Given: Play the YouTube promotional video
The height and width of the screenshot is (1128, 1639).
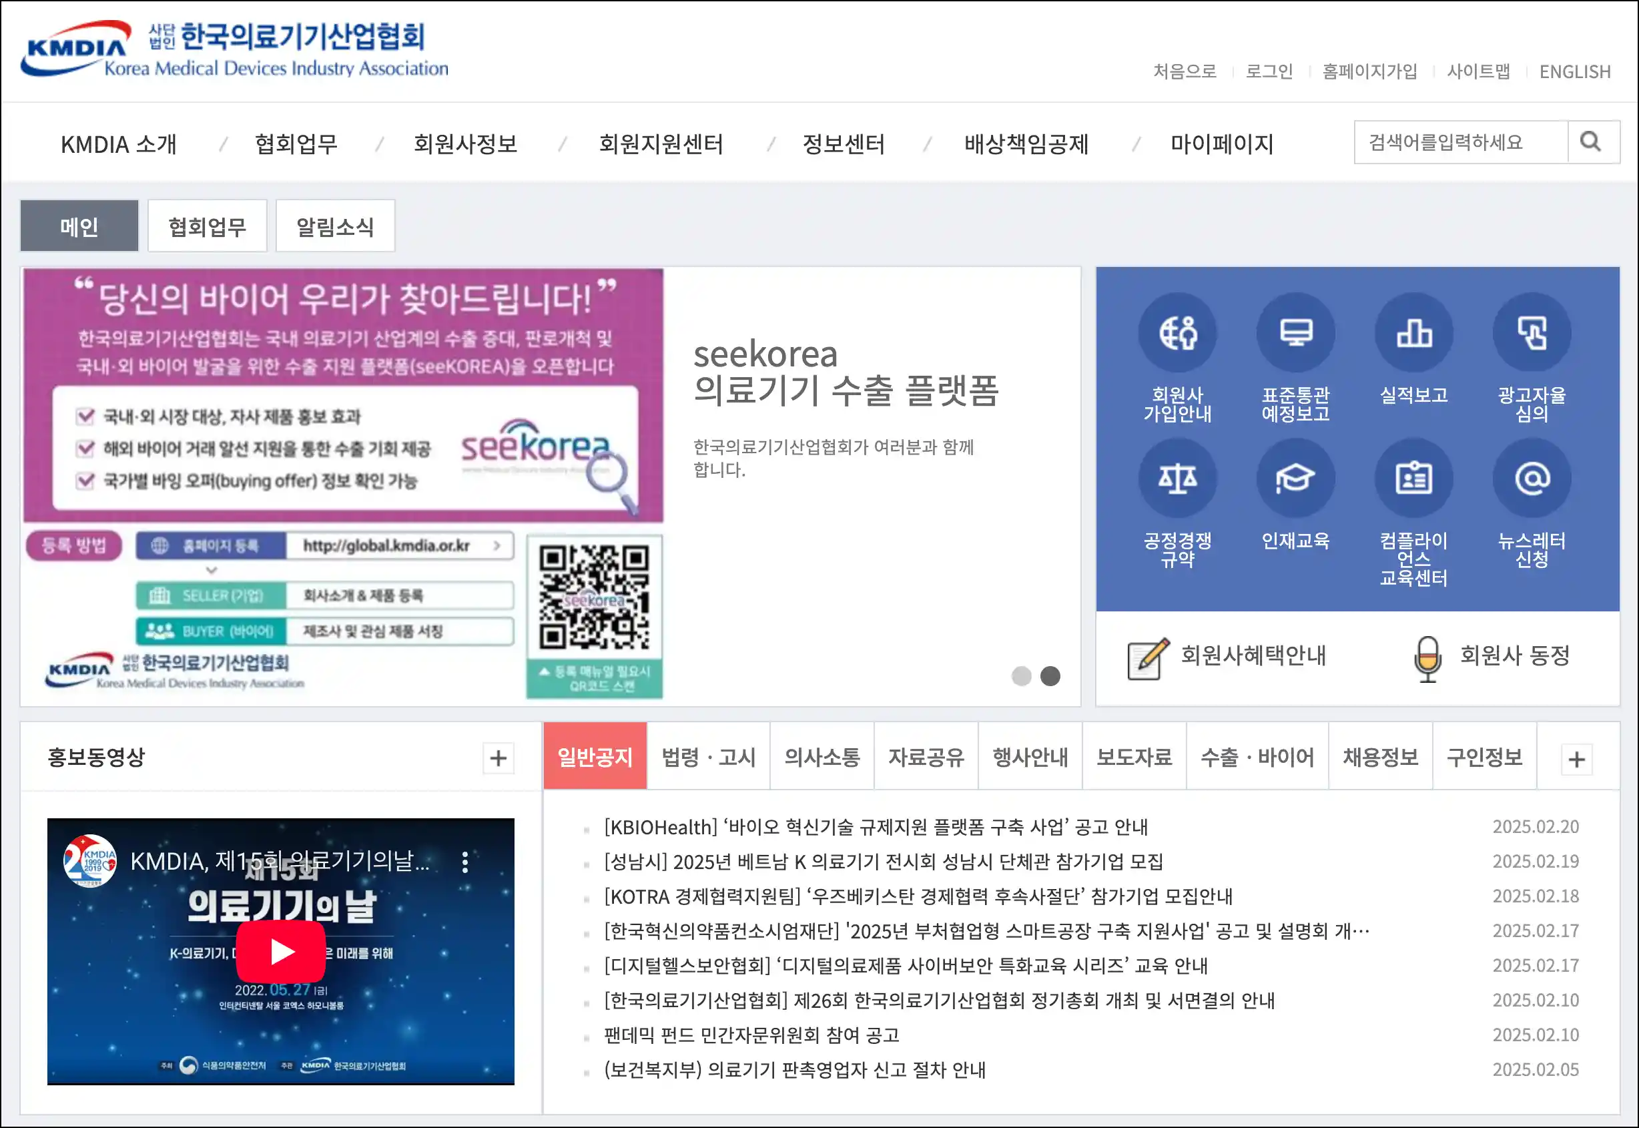Looking at the screenshot, I should [280, 951].
